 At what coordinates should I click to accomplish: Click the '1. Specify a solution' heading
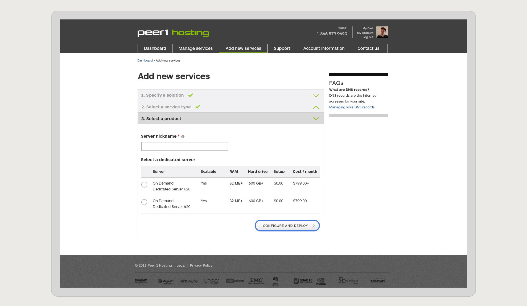coord(162,95)
